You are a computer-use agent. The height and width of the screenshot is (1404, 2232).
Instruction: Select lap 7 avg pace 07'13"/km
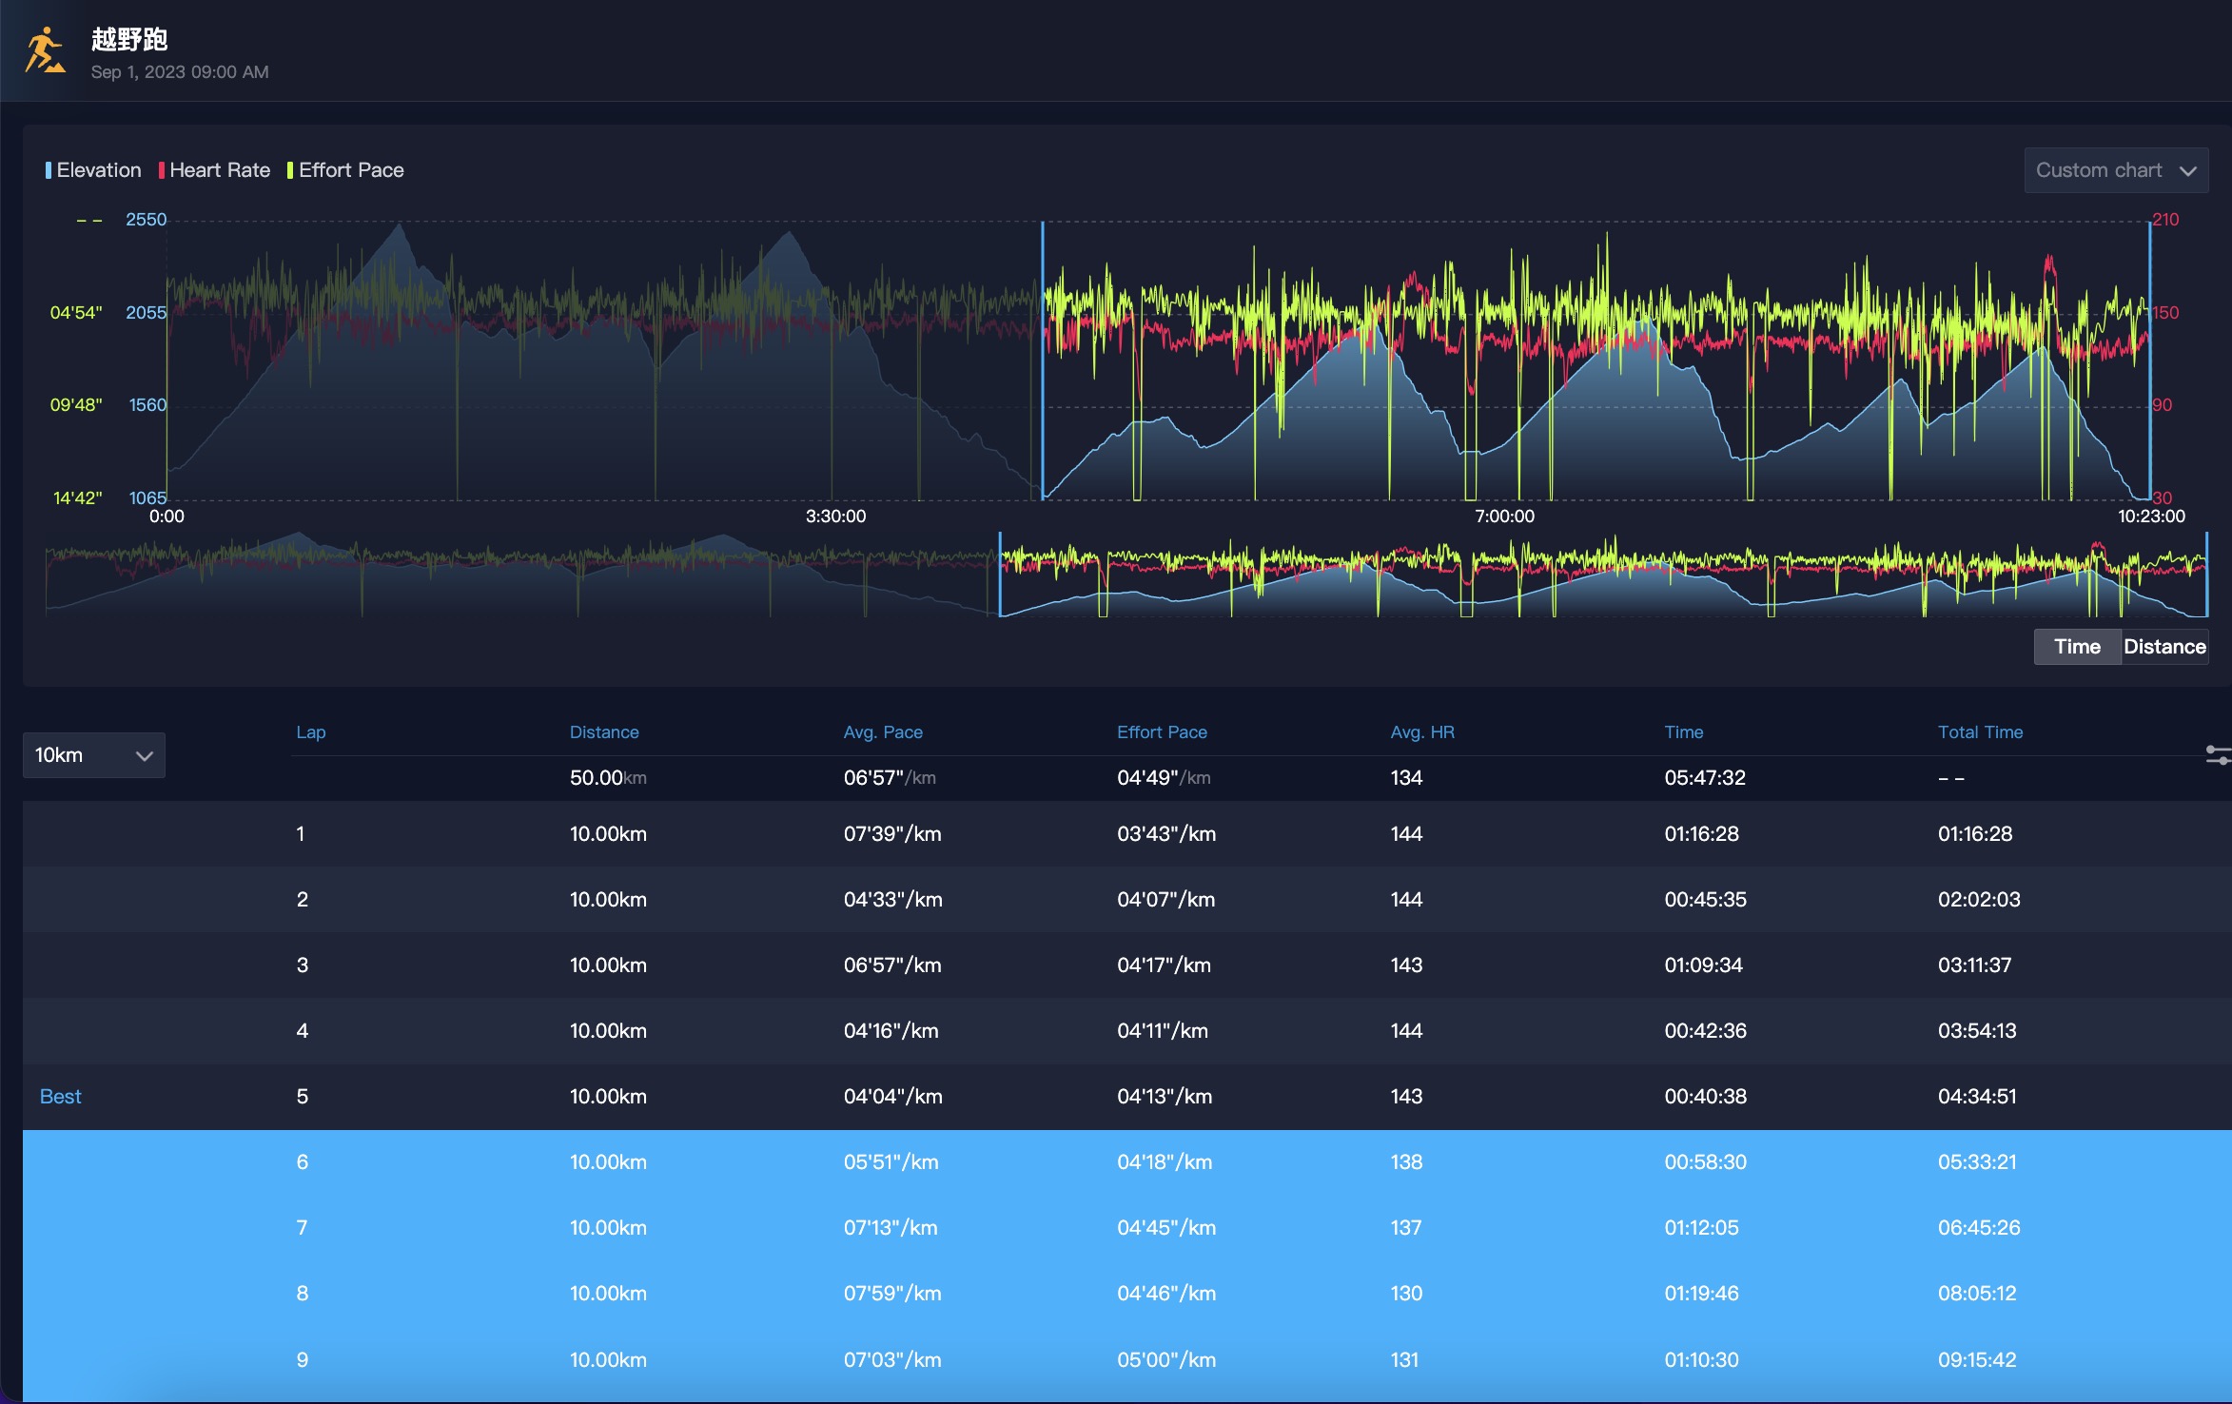click(891, 1228)
